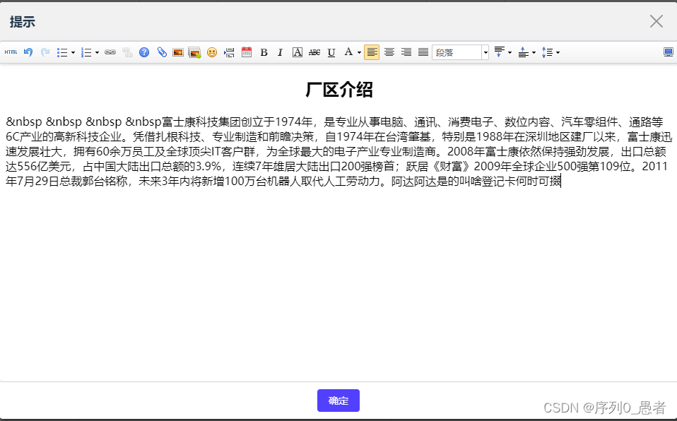The height and width of the screenshot is (421, 677).
Task: Switch to HTML source view
Action: pyautogui.click(x=11, y=52)
